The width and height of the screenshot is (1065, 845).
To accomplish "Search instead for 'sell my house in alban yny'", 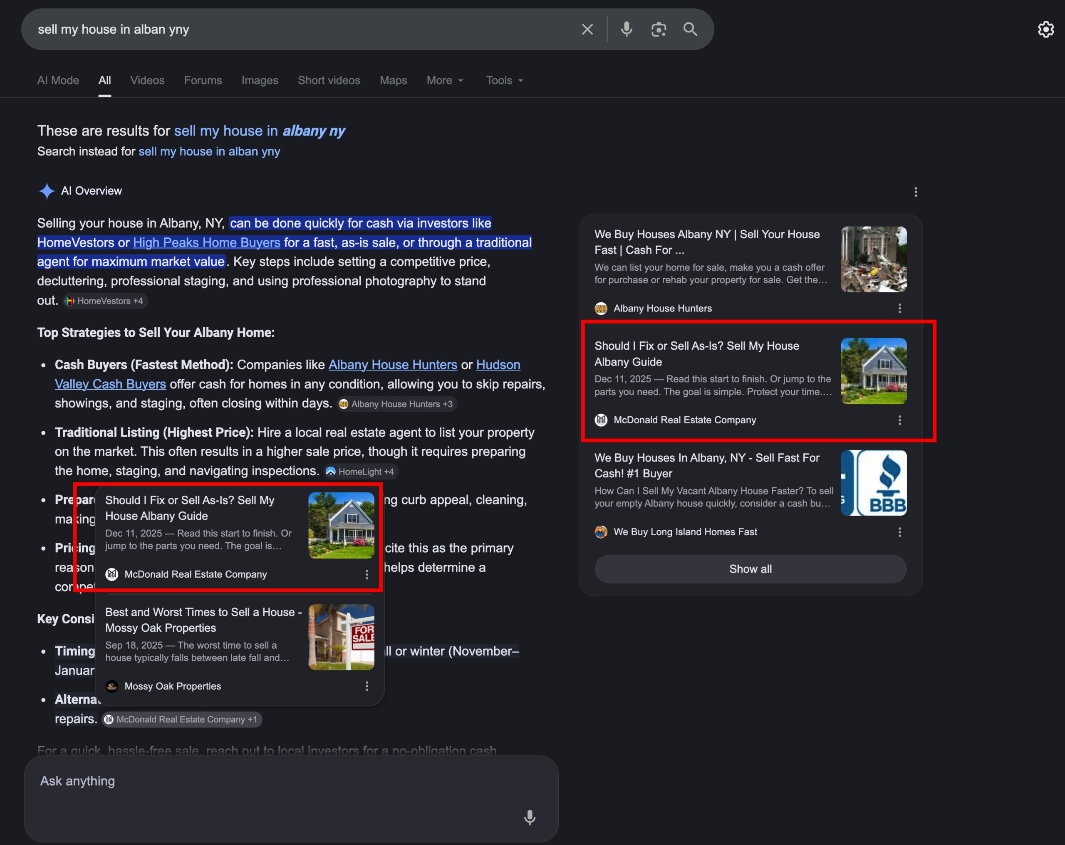I will tap(209, 152).
